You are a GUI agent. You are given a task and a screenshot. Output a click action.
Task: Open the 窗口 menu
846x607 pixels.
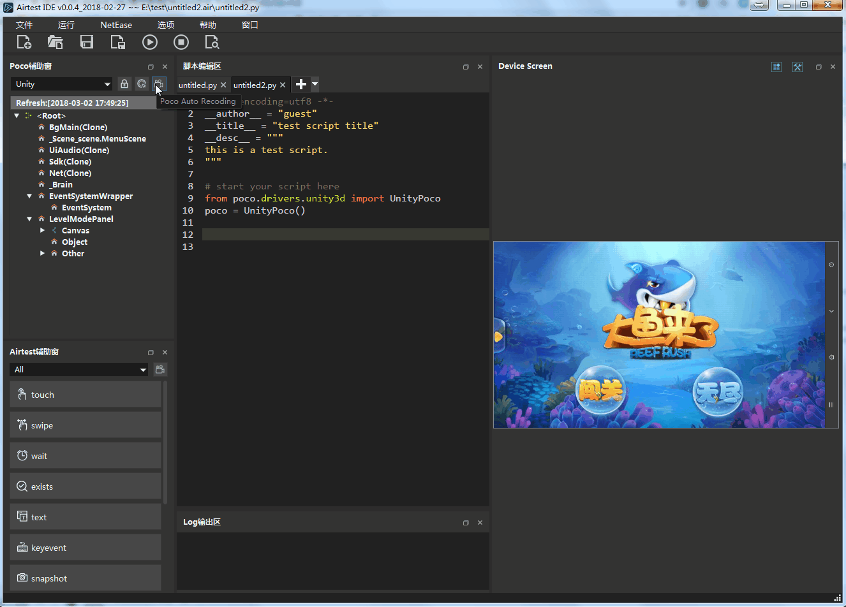pos(250,25)
